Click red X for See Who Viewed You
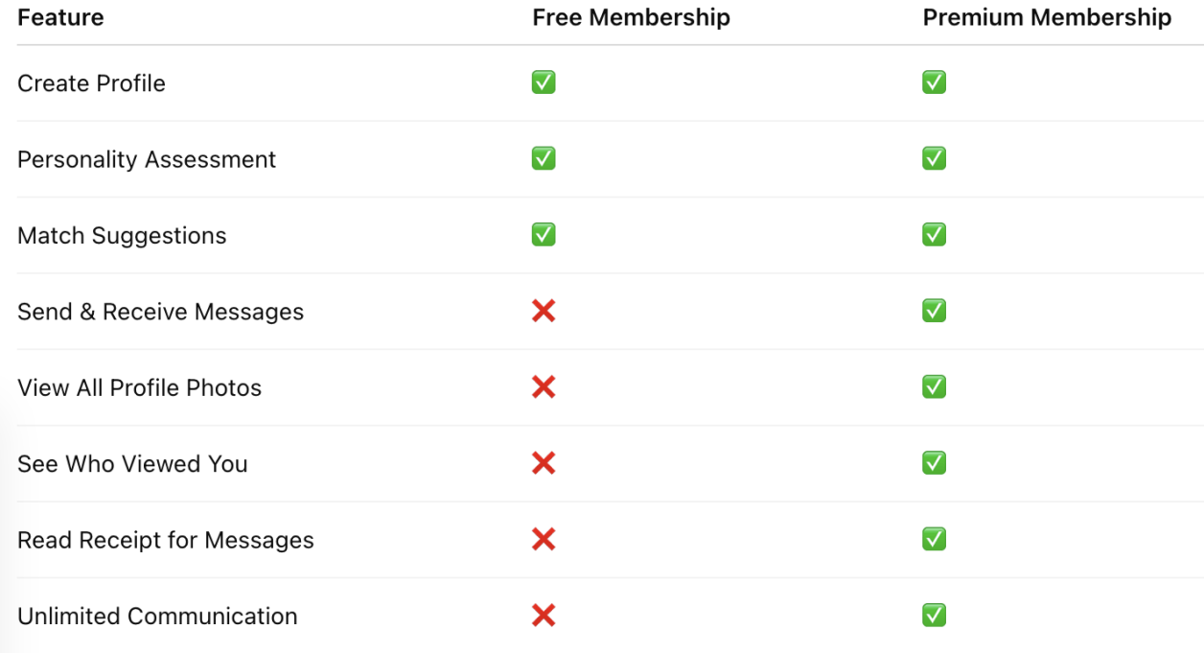Viewport: 1204px width, 653px height. pyautogui.click(x=544, y=463)
